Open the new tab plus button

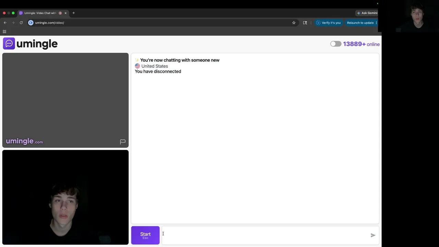coord(73,13)
